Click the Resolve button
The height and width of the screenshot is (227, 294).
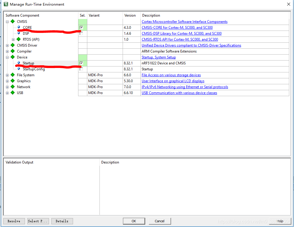14,221
